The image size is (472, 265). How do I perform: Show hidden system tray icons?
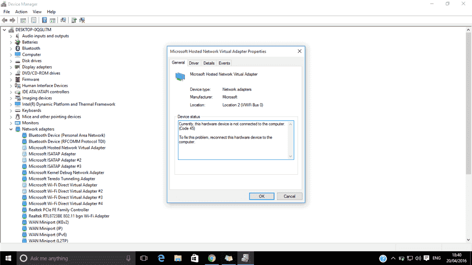(x=393, y=259)
